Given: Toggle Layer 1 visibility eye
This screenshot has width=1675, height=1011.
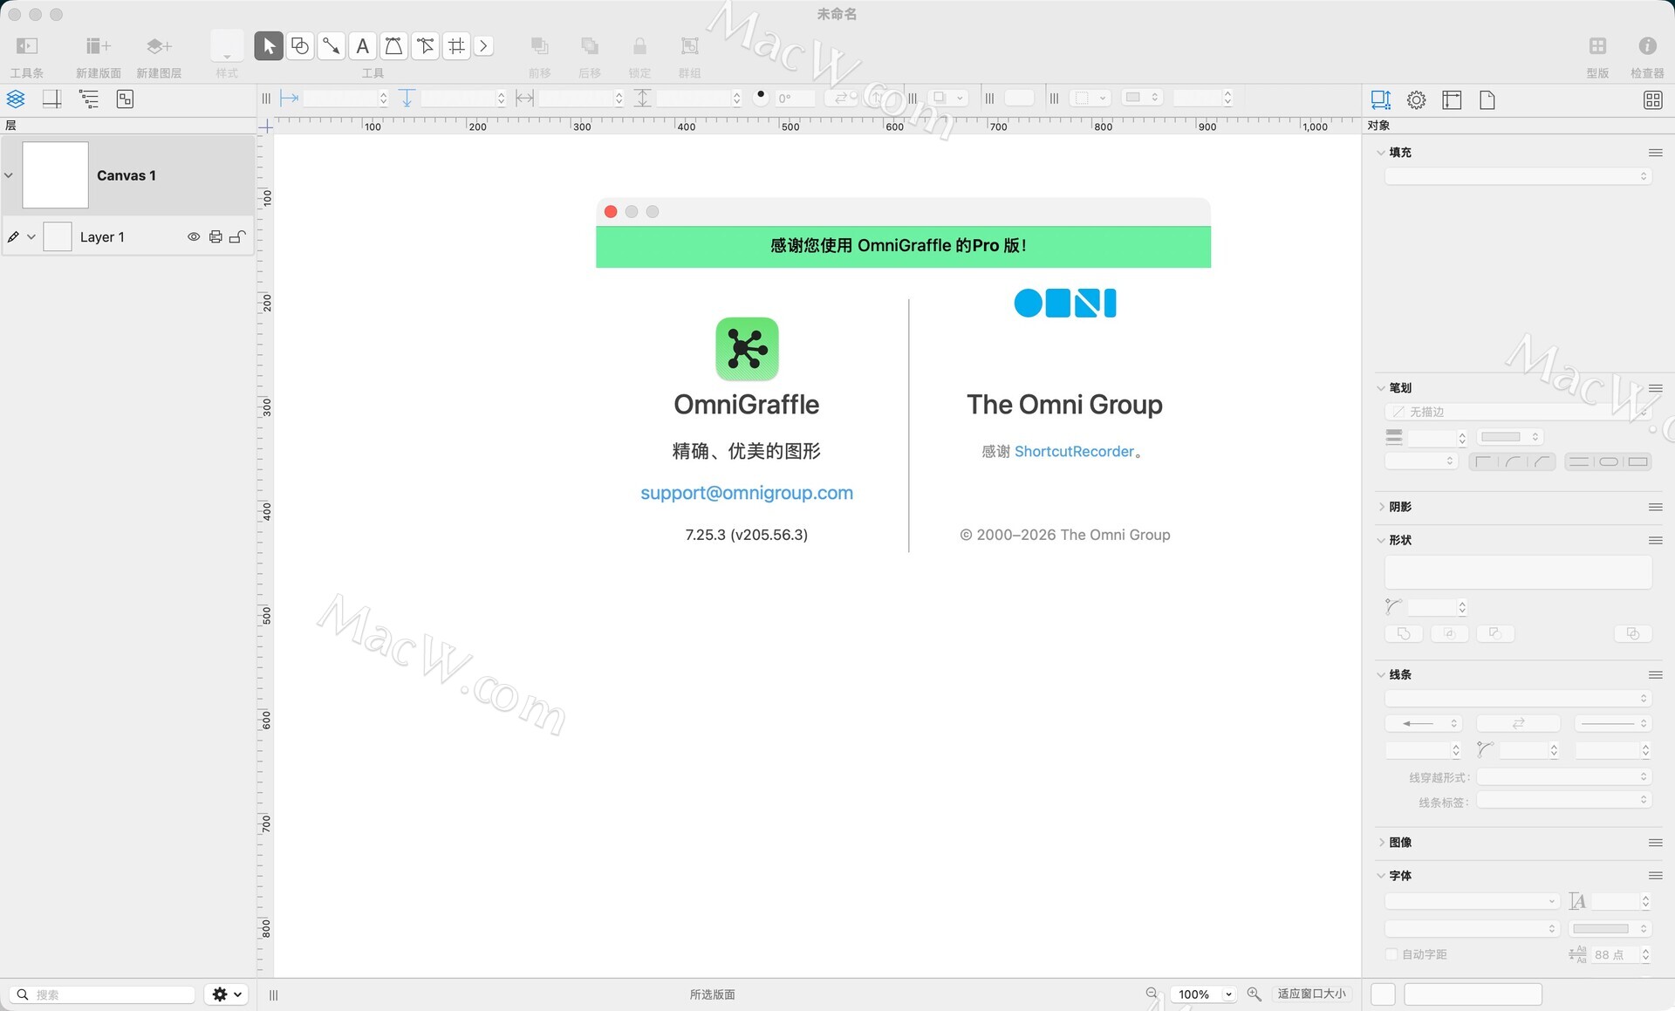Looking at the screenshot, I should (194, 236).
